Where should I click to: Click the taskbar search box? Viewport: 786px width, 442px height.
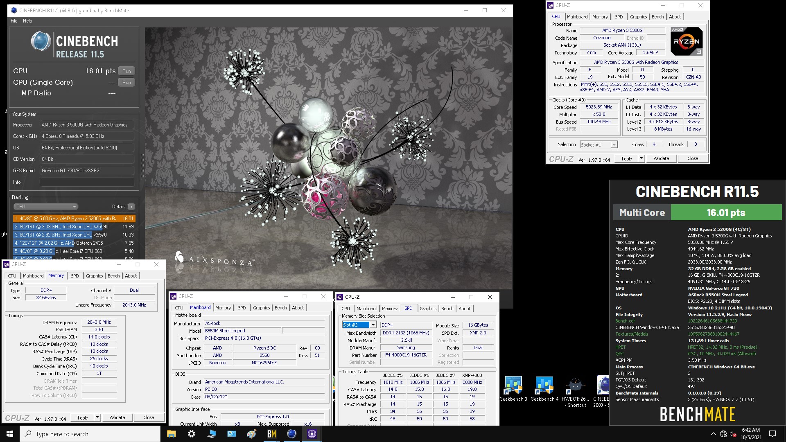coord(90,434)
